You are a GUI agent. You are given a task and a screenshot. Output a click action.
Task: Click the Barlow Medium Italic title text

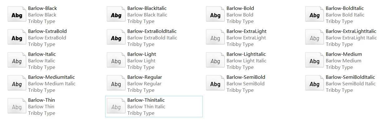click(x=52, y=84)
